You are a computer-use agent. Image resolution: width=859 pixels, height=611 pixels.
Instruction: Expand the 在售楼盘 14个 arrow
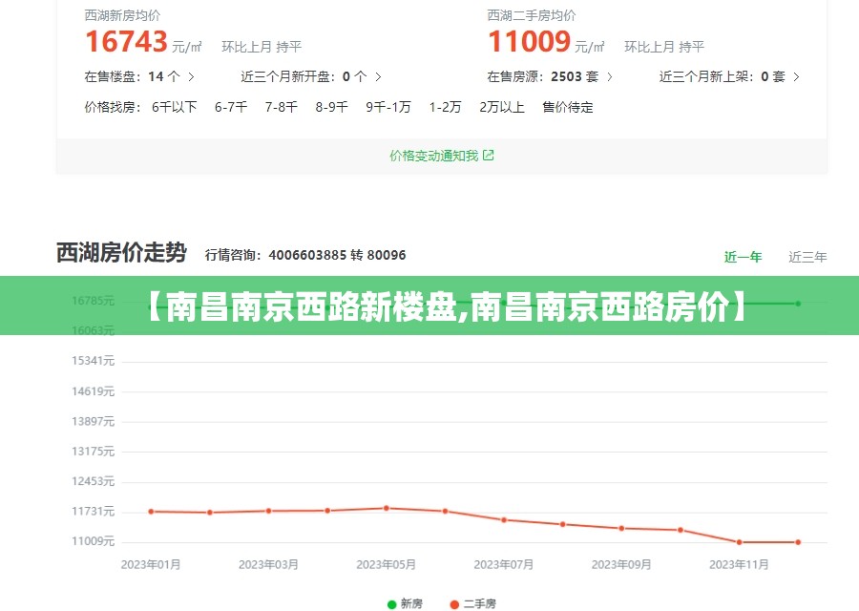(x=192, y=76)
